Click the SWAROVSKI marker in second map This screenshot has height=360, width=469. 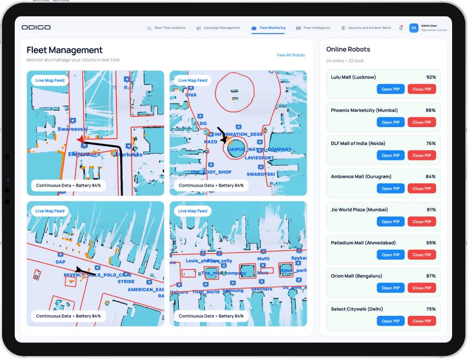261,167
